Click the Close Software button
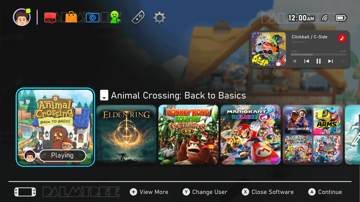Image resolution: width=360 pixels, height=202 pixels. point(268,192)
